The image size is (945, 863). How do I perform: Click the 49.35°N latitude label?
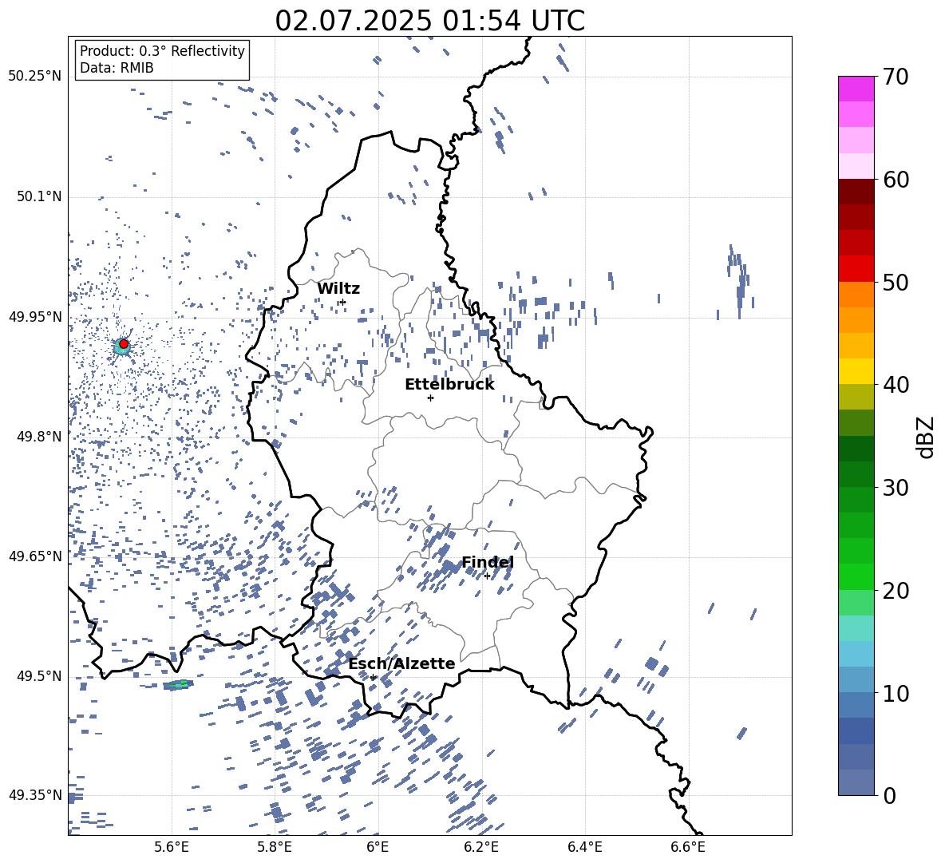35,795
